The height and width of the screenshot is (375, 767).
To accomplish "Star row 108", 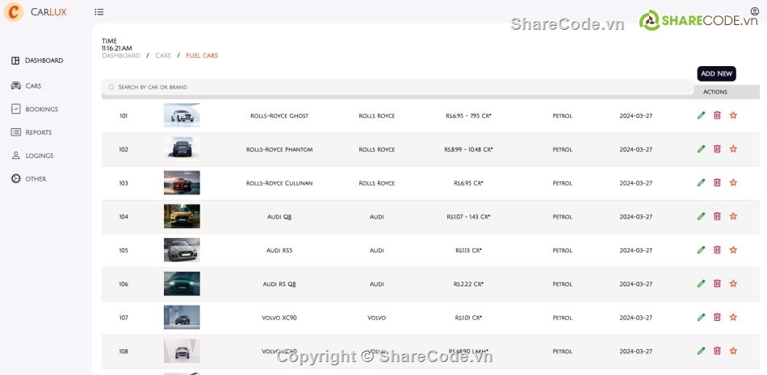I will tap(733, 351).
